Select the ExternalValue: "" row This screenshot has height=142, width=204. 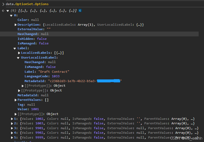[x=34, y=29]
